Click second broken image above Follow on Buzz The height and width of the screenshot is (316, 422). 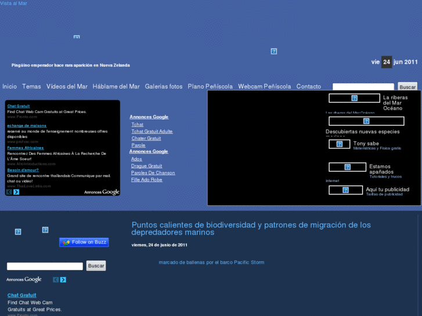45,230
